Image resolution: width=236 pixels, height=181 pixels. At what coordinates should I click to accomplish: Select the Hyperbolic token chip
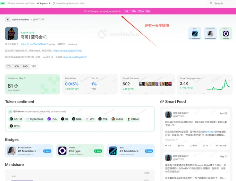coord(35,119)
